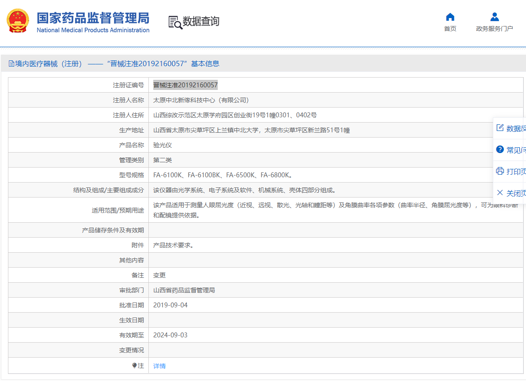
Task: Click the 生产地址 row label
Action: coord(131,130)
